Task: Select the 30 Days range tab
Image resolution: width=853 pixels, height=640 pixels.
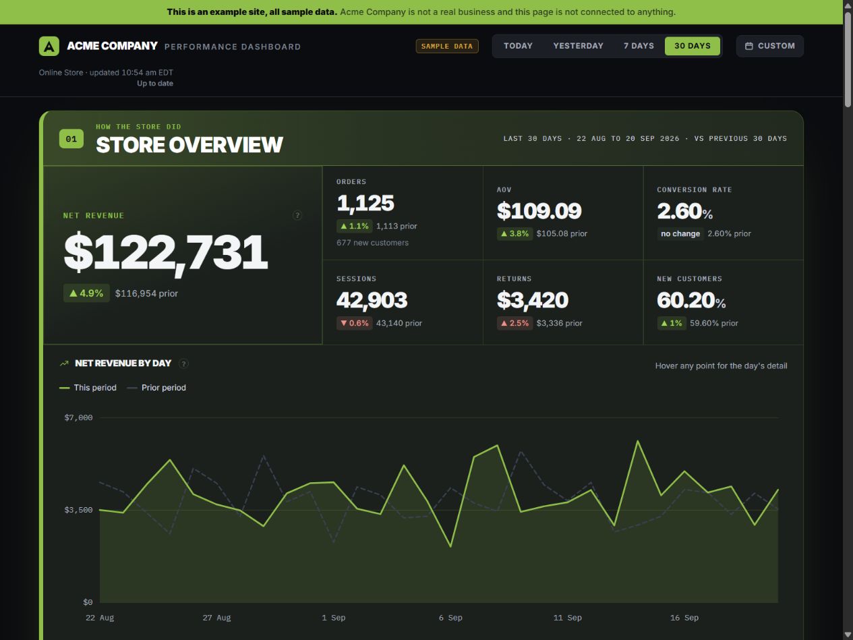Action: pyautogui.click(x=693, y=46)
